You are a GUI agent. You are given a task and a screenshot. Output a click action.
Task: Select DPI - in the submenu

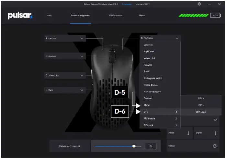[x=201, y=105]
